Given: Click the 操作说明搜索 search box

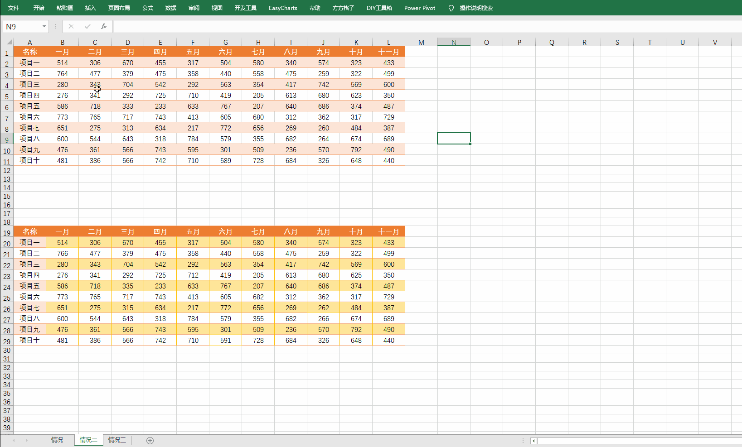Looking at the screenshot, I should (476, 8).
